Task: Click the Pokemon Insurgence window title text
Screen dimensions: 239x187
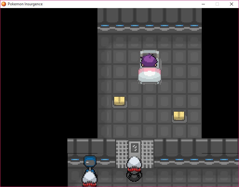Action: (25, 4)
